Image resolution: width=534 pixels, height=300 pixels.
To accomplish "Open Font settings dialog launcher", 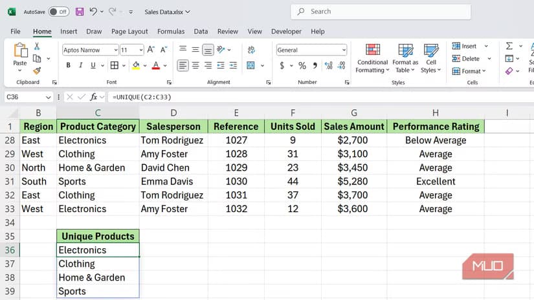I will click(169, 82).
